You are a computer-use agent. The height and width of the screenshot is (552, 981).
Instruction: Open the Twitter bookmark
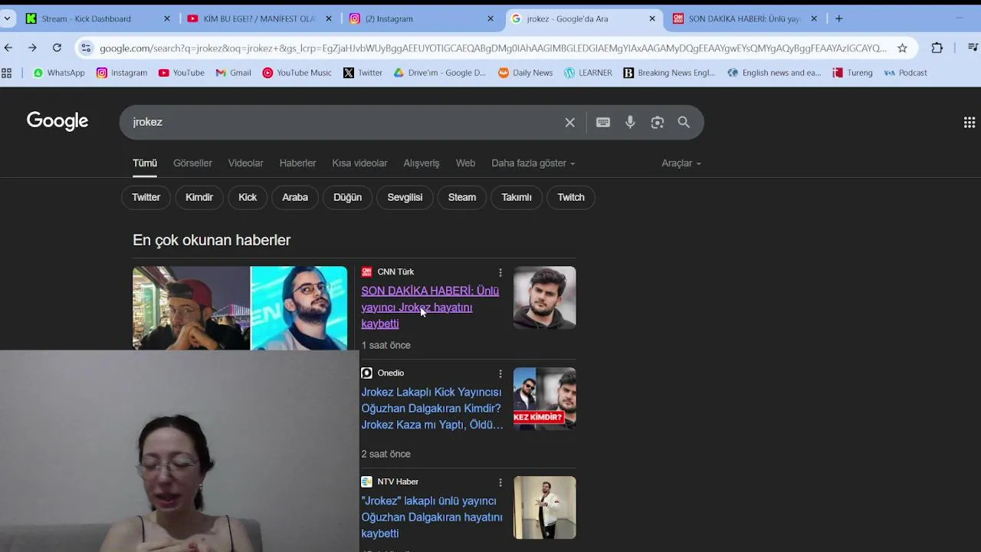point(363,73)
